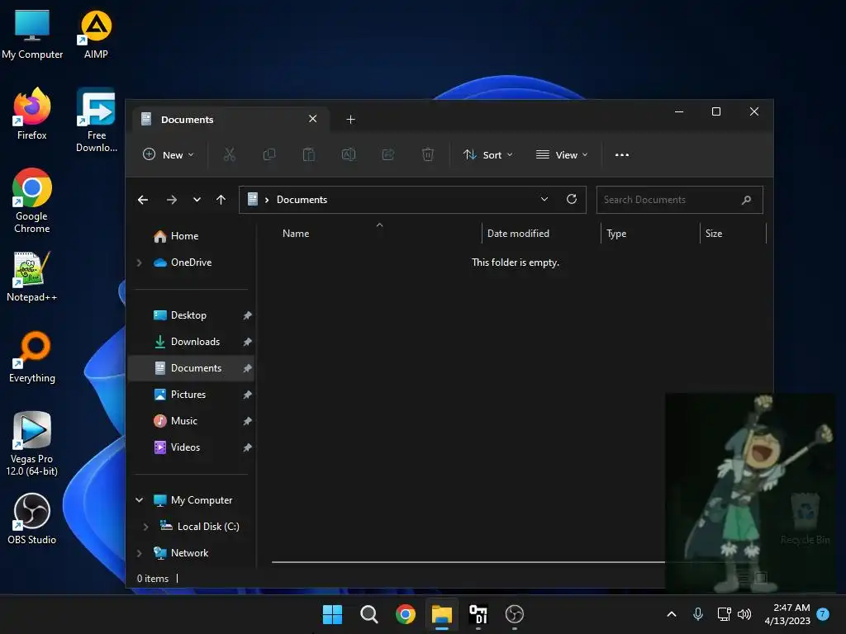The height and width of the screenshot is (634, 846).
Task: Close the Documents tab
Action: 312,119
